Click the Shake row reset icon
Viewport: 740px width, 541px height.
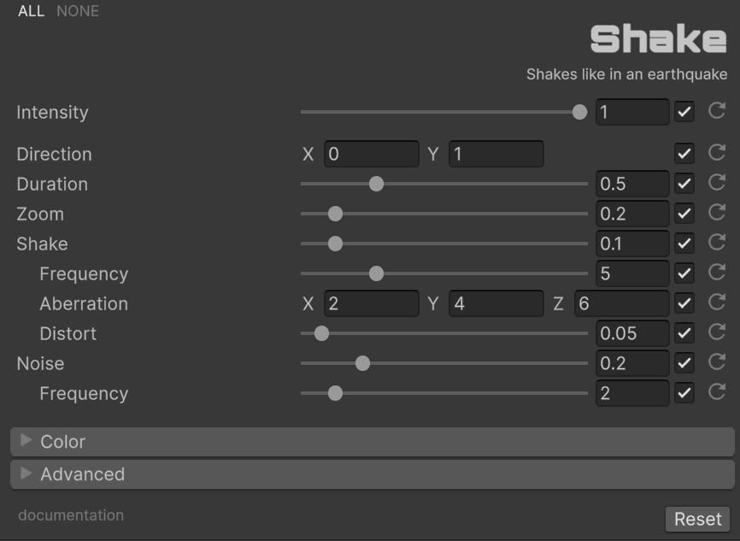pyautogui.click(x=717, y=244)
